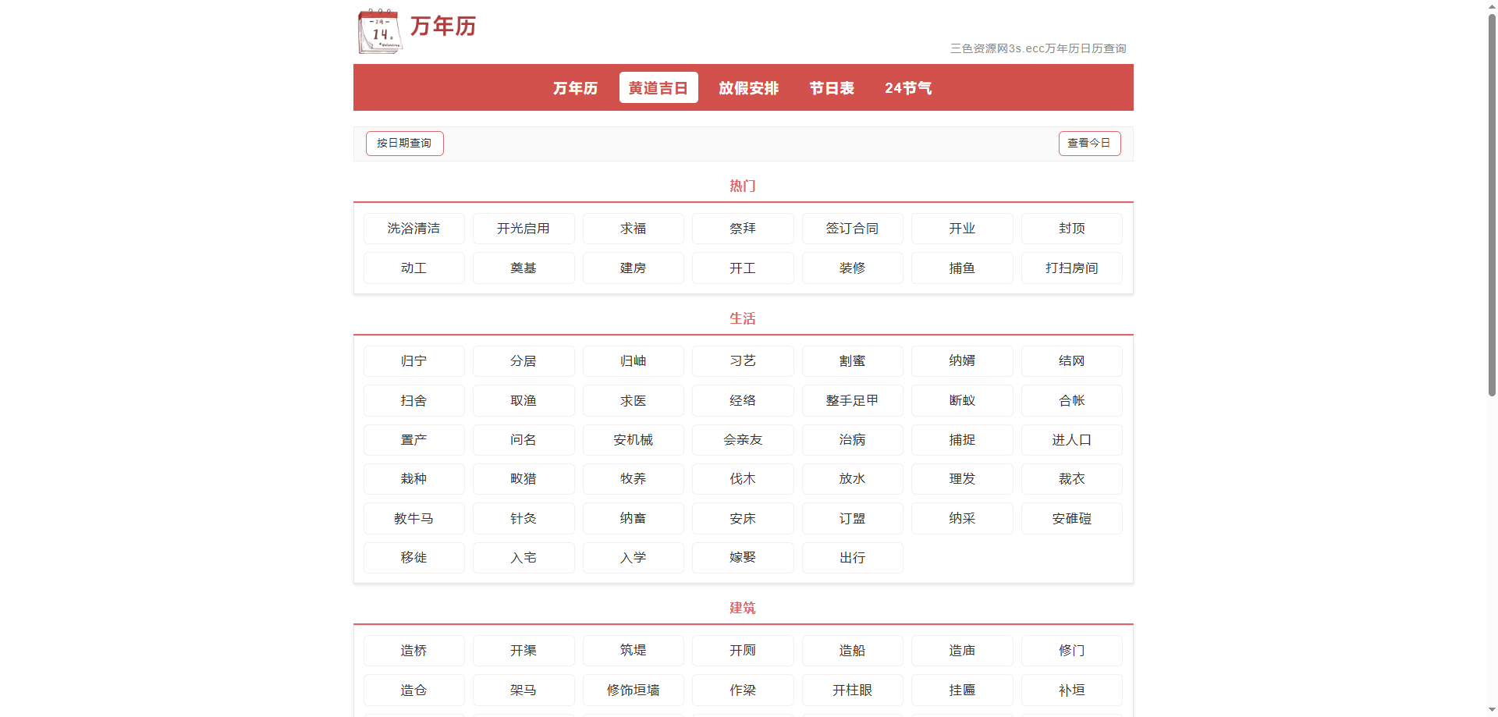Open the 24节气 tab
1498x717 pixels.
907,88
